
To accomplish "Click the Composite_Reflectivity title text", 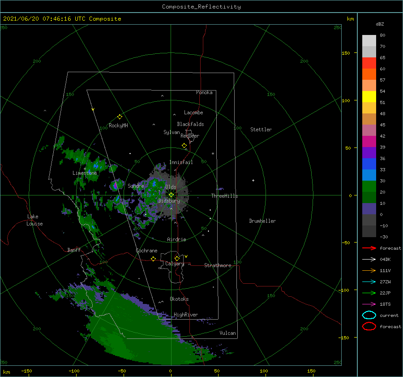I will pos(201,7).
